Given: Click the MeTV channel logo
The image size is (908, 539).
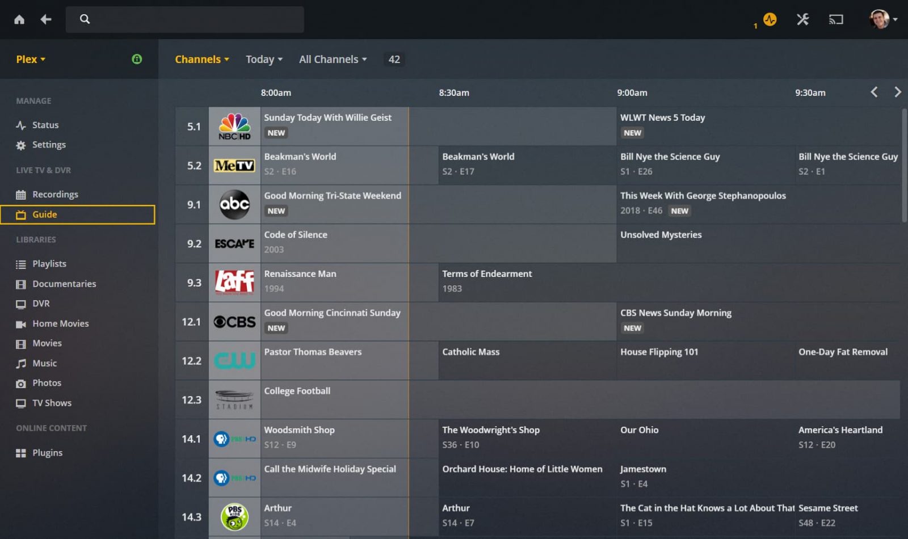Looking at the screenshot, I should pos(234,166).
